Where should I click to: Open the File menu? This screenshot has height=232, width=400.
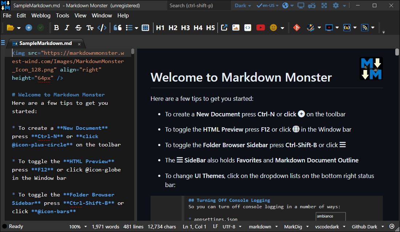pyautogui.click(x=7, y=16)
